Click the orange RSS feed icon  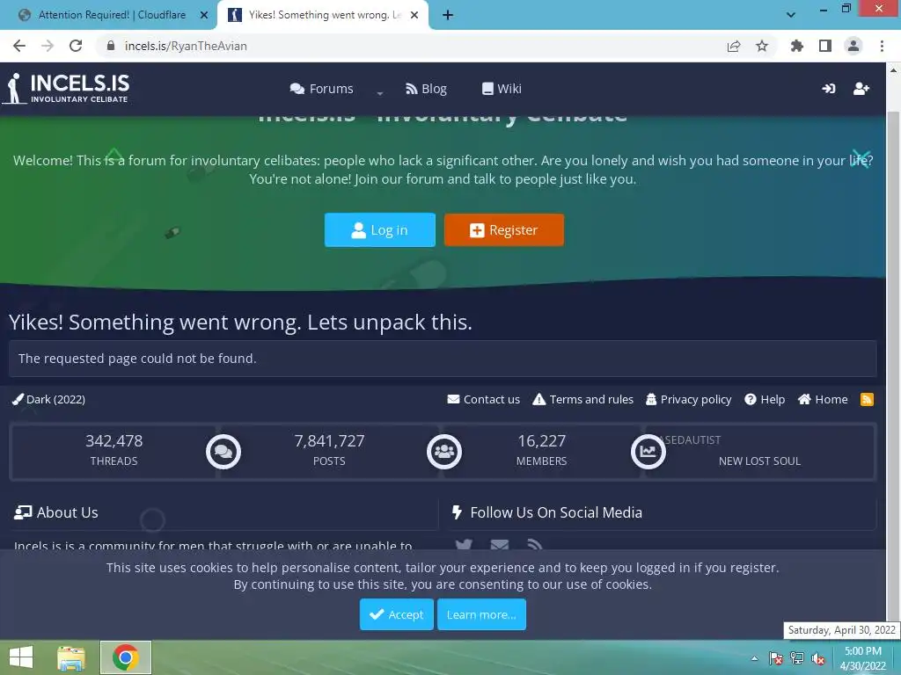867,400
